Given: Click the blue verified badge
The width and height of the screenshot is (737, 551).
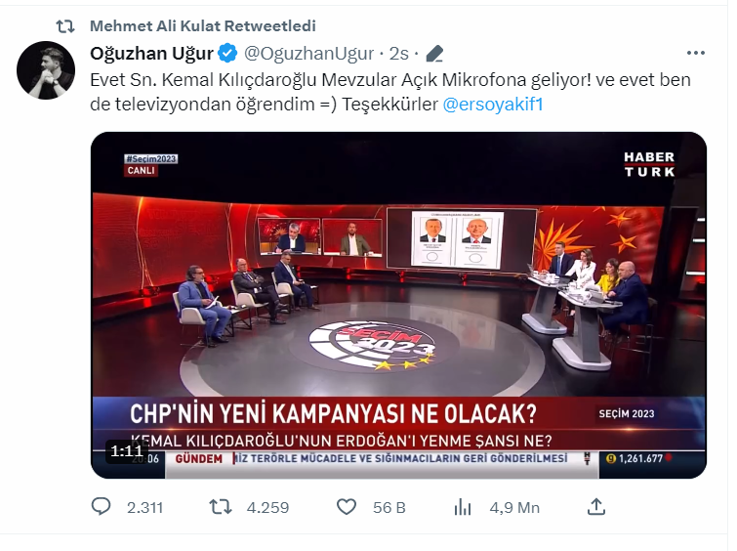Looking at the screenshot, I should [x=228, y=53].
